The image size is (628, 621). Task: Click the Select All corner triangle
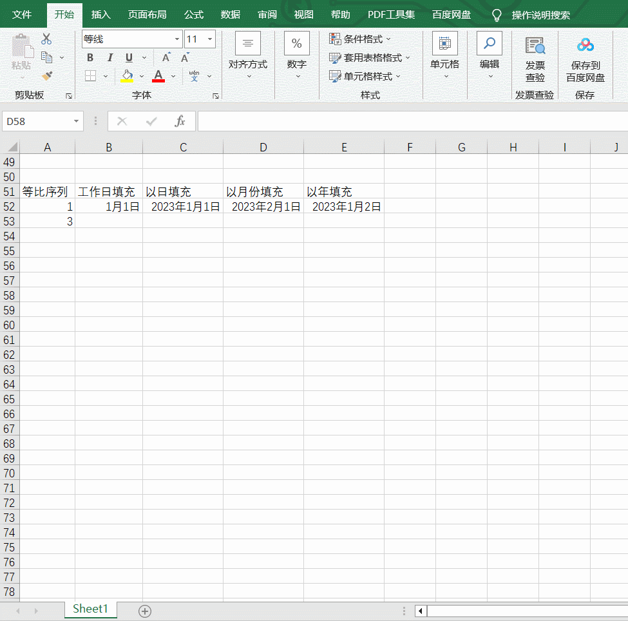[x=12, y=147]
